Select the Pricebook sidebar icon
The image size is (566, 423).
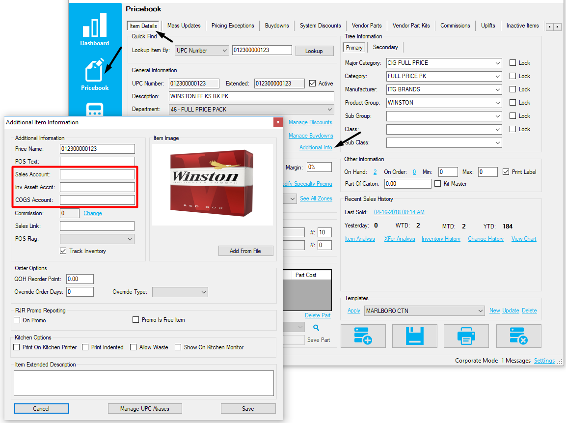click(x=95, y=74)
